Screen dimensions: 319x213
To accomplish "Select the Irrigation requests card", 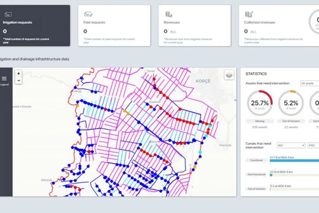I will coord(35,26).
